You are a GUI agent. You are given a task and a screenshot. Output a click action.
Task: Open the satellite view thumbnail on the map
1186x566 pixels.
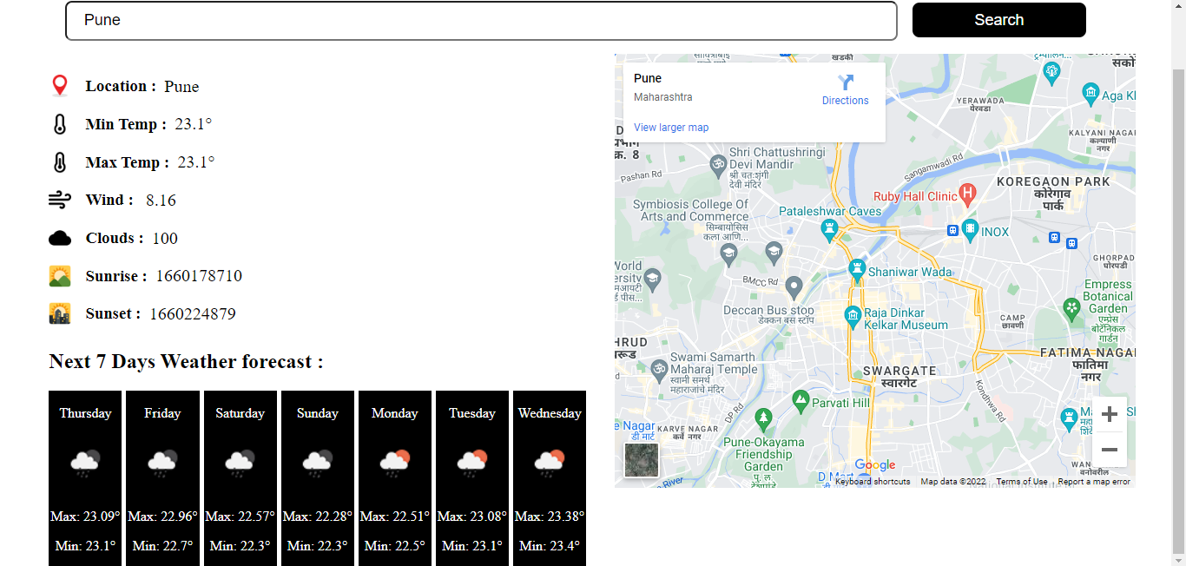coord(641,461)
